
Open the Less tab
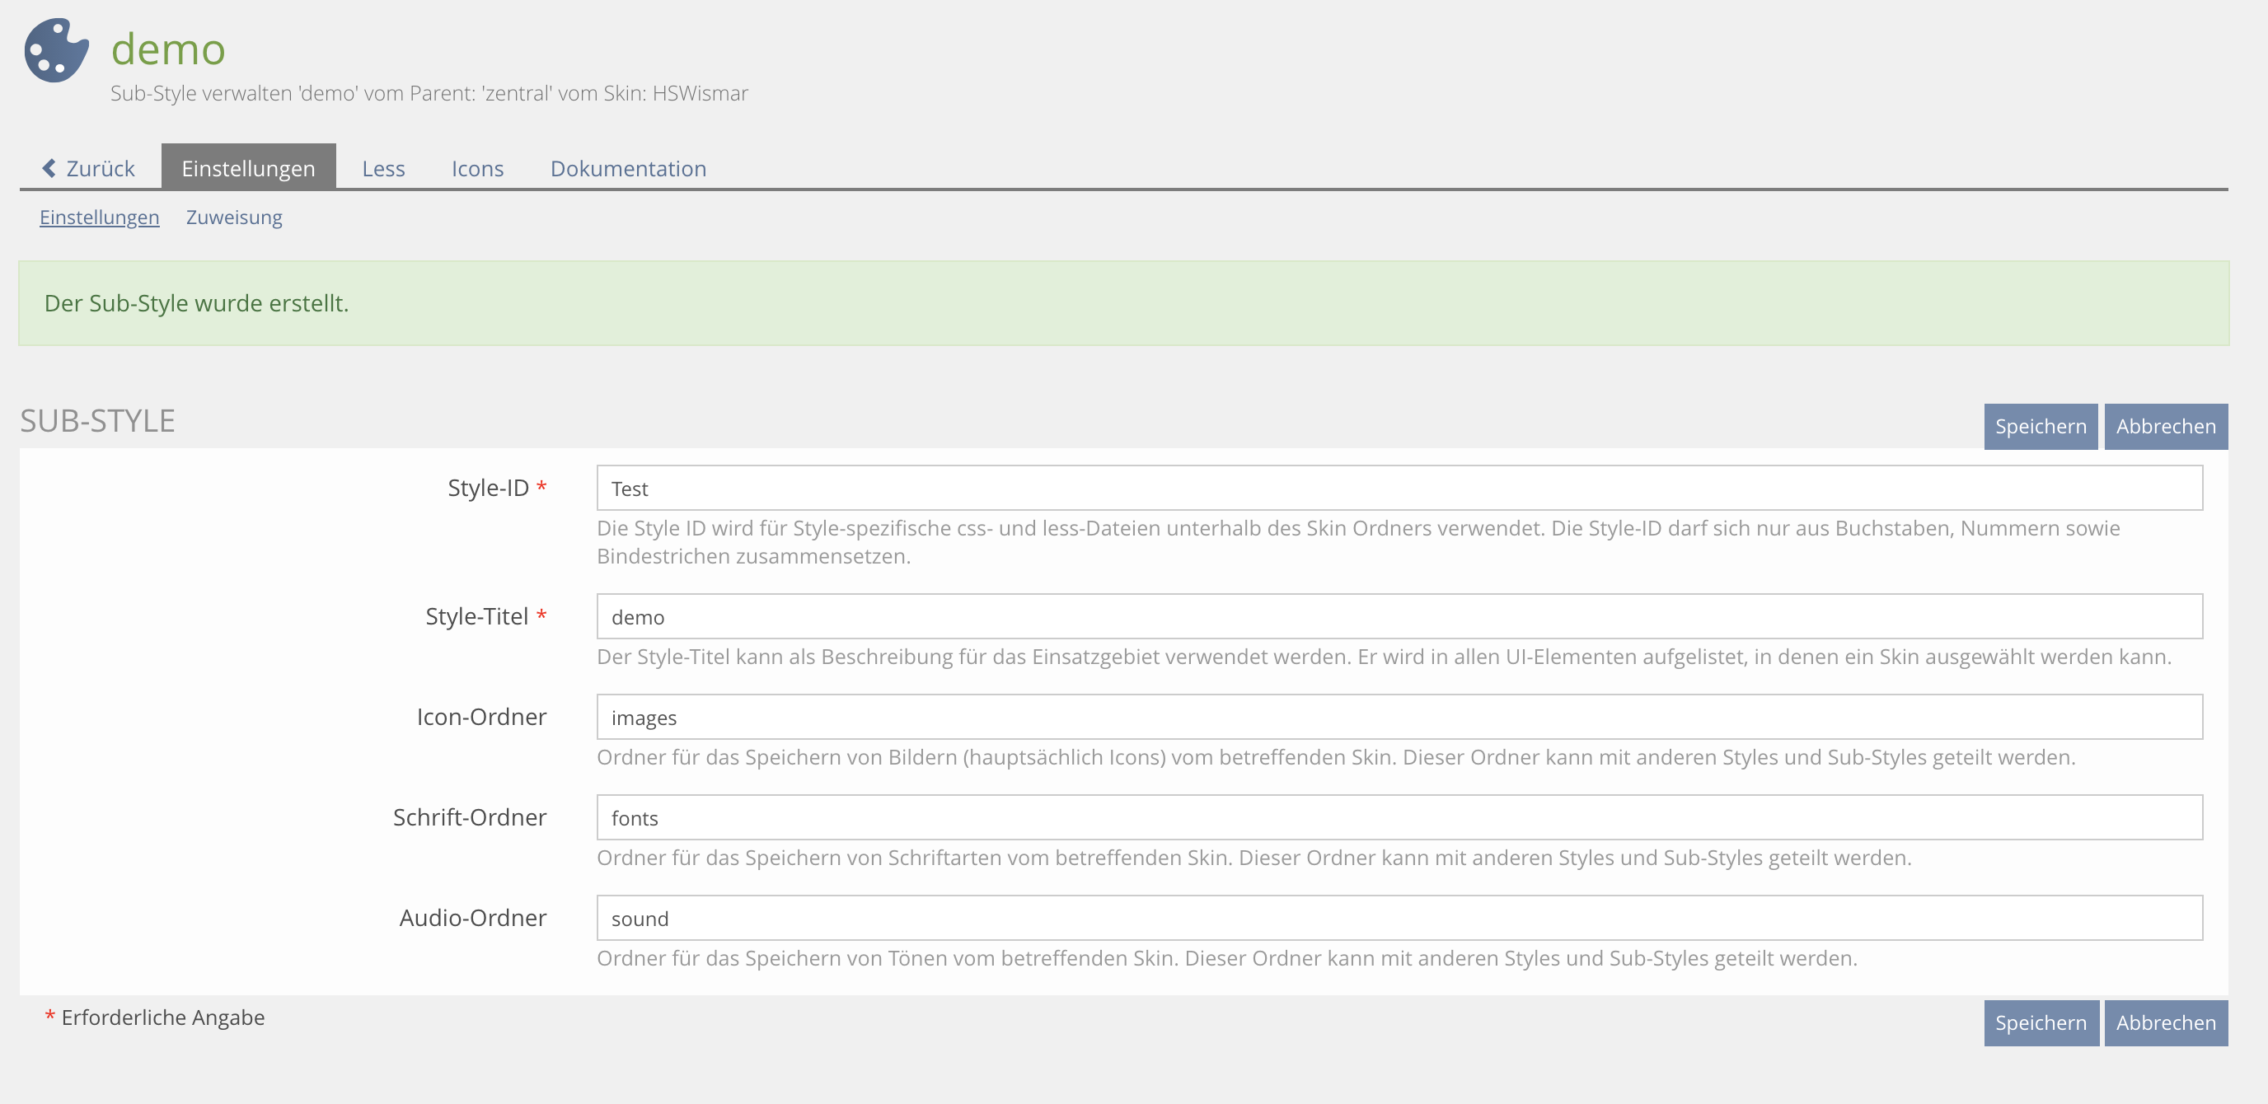[x=383, y=168]
